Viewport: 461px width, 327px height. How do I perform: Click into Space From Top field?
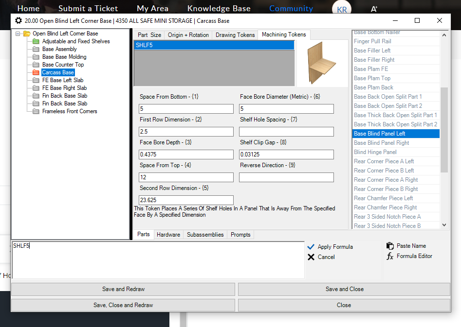pyautogui.click(x=186, y=177)
